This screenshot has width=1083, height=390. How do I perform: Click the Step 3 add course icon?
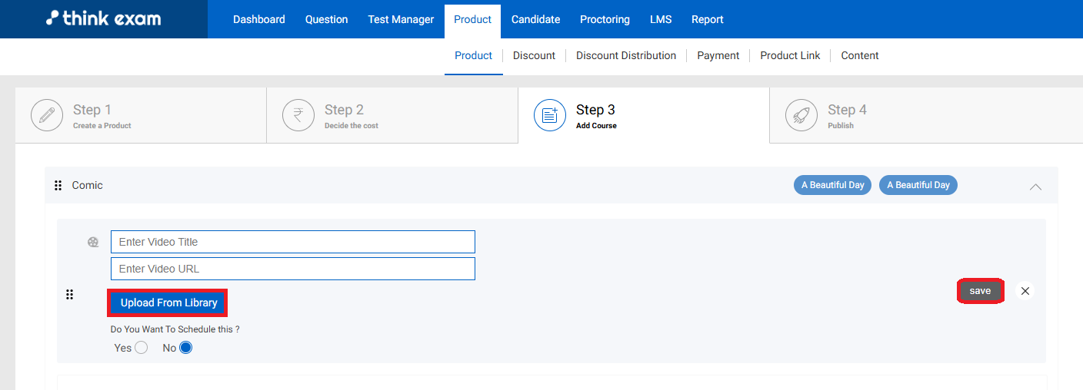tap(550, 115)
